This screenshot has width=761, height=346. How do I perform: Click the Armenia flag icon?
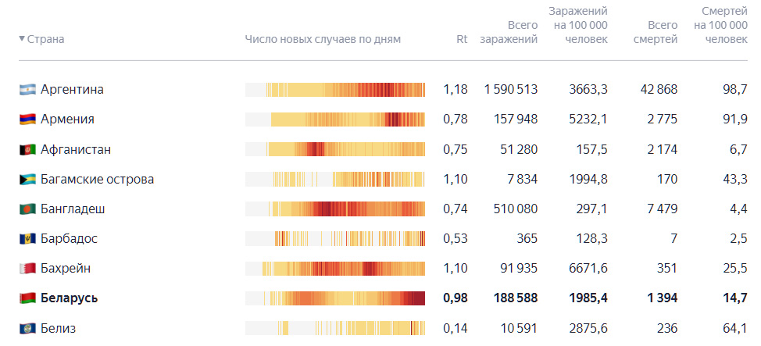(27, 119)
